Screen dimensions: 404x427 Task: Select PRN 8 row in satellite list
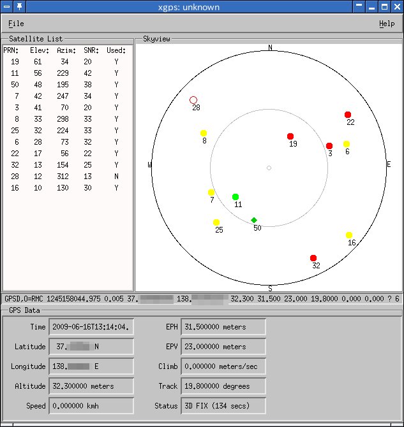click(68, 119)
